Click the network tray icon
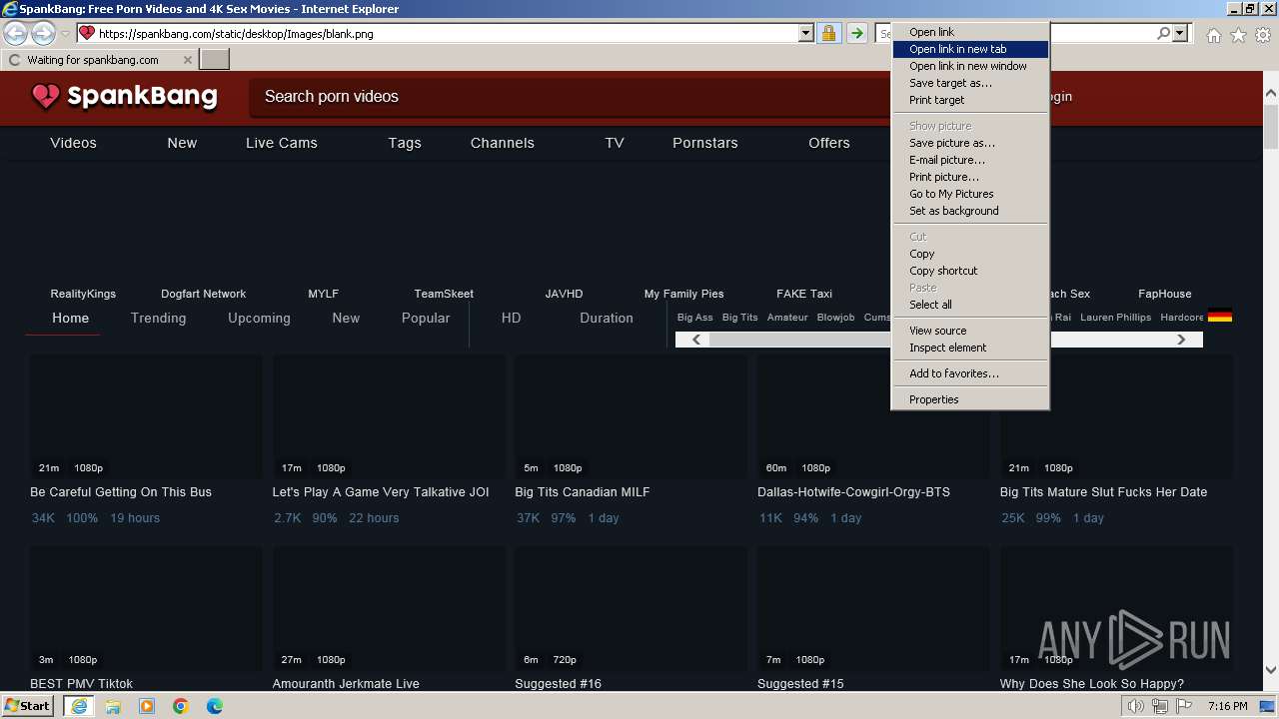Screen dimensions: 1279x719 pyautogui.click(x=1160, y=706)
